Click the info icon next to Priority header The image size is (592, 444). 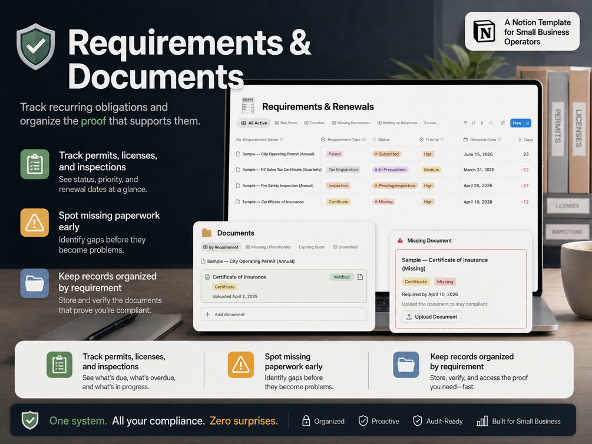click(x=442, y=140)
